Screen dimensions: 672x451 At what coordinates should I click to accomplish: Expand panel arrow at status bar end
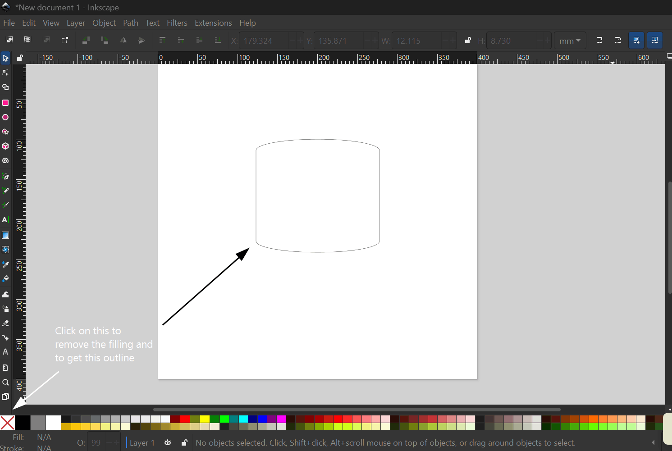pyautogui.click(x=653, y=443)
